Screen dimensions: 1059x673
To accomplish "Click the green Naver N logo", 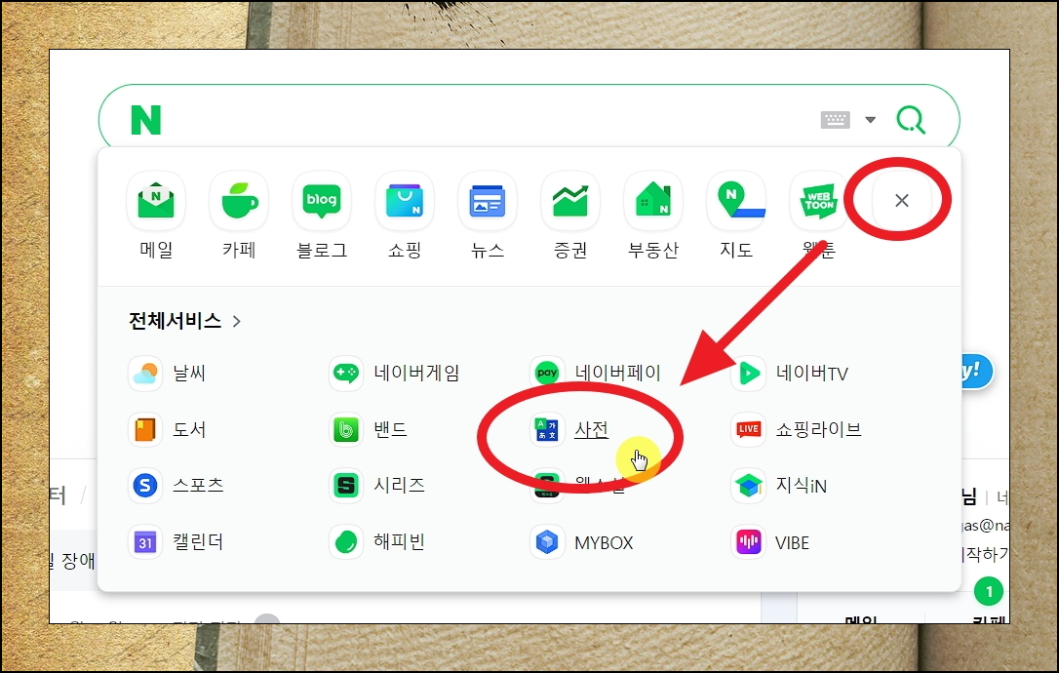I will point(146,120).
